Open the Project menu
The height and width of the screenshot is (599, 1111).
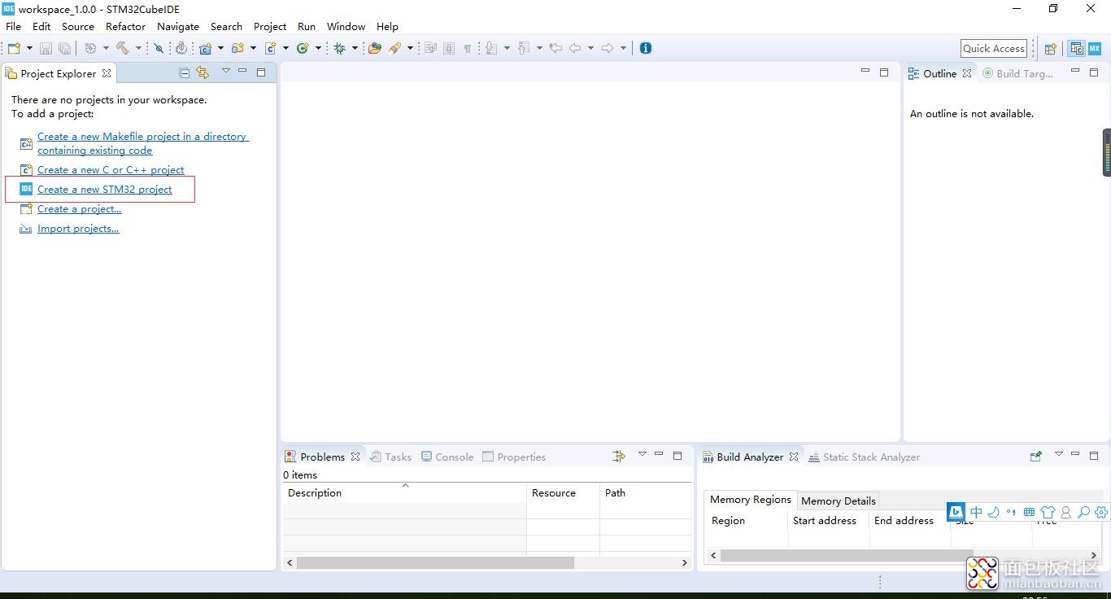point(270,26)
